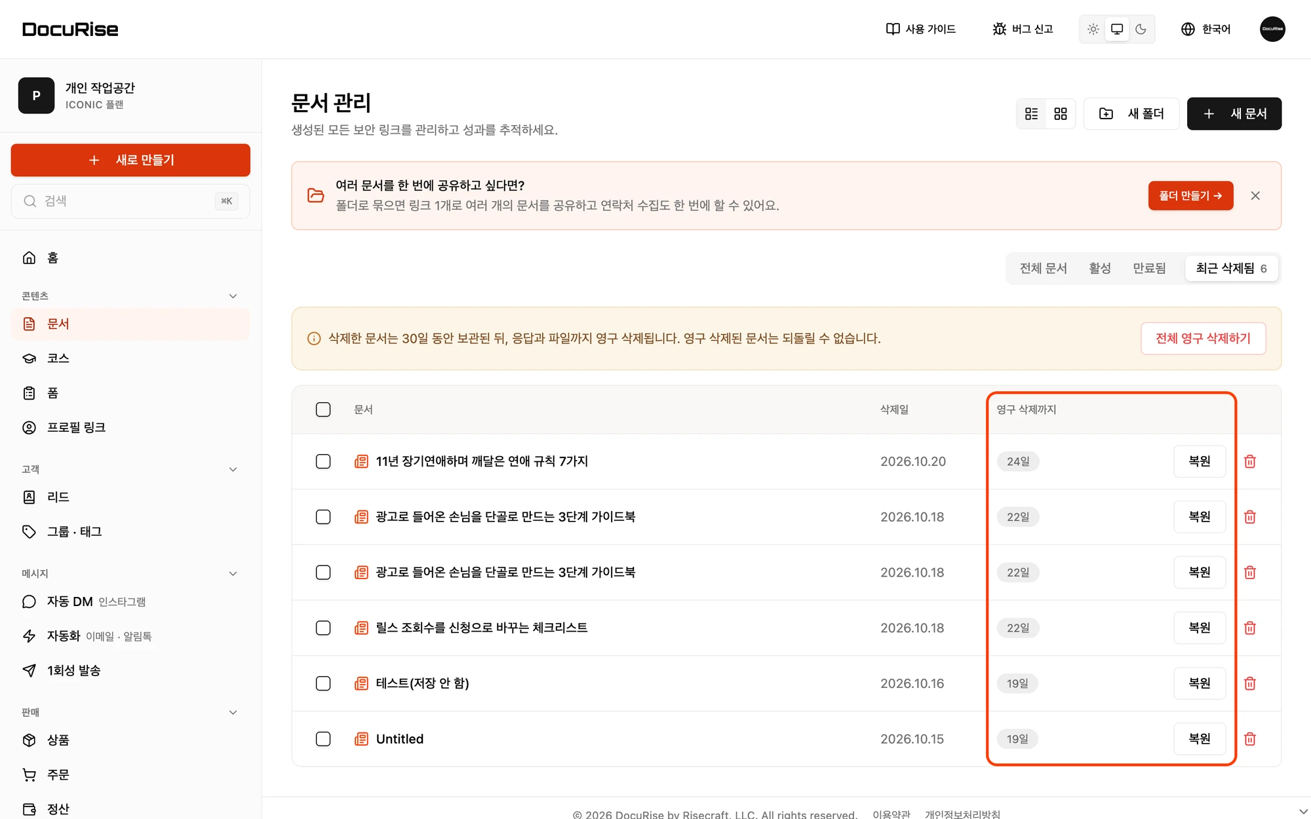Click 전체 영구 삭제하기 button
The height and width of the screenshot is (819, 1311).
(1203, 339)
